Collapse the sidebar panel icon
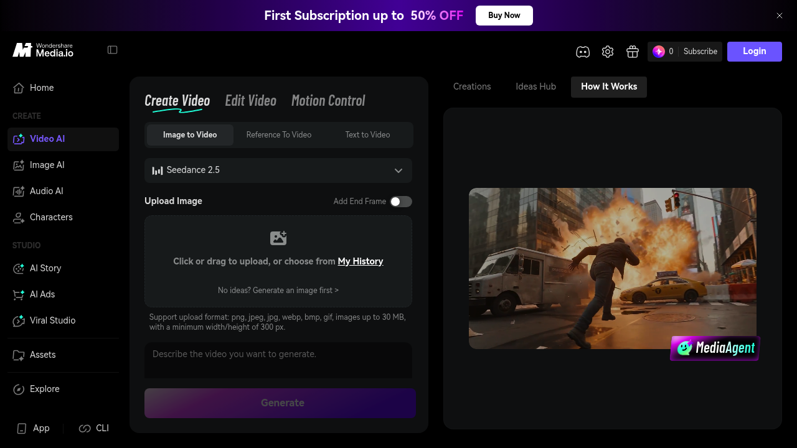 pos(113,50)
